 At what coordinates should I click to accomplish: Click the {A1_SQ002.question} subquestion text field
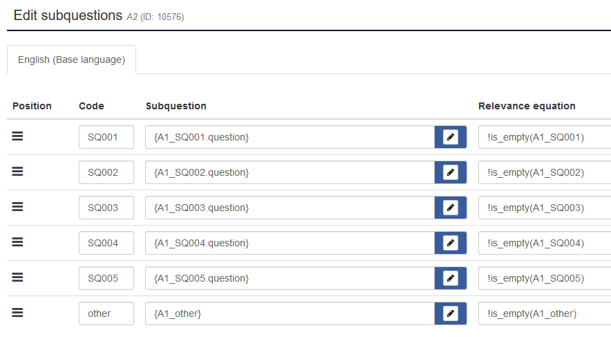pos(290,172)
